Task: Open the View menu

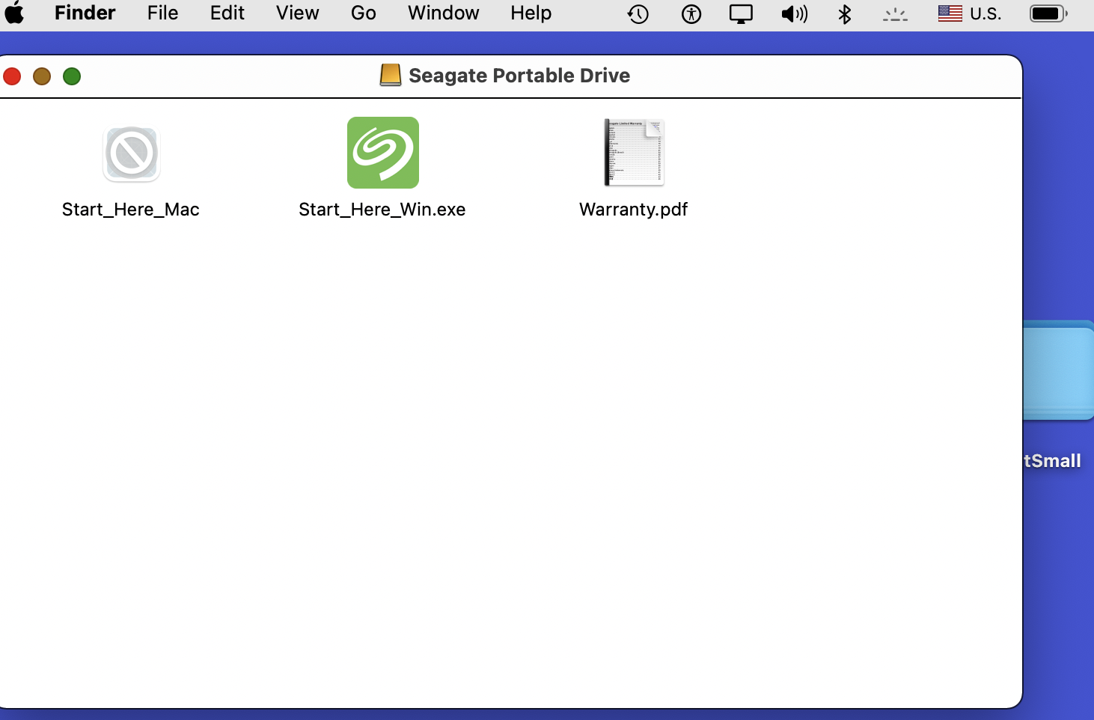Action: point(298,13)
